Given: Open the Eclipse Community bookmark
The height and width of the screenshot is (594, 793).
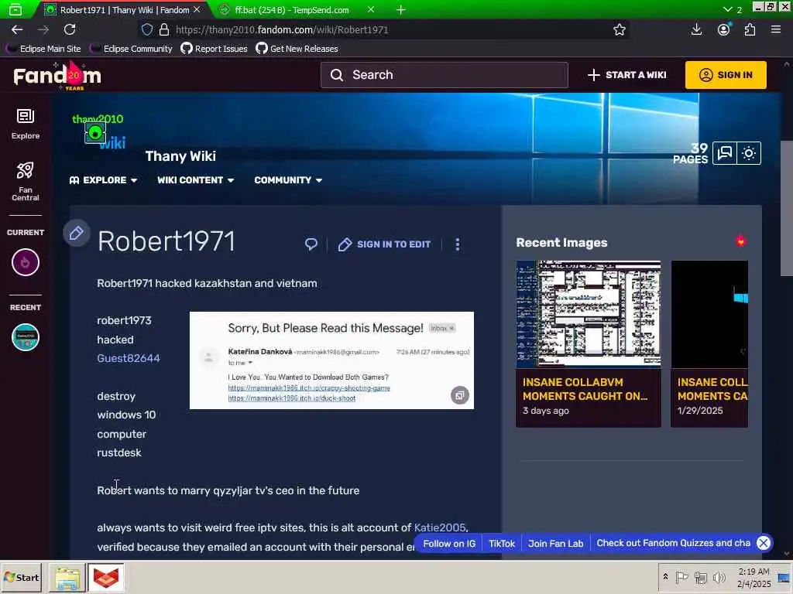Looking at the screenshot, I should click(131, 49).
